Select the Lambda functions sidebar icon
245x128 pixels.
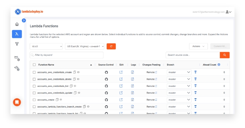pyautogui.click(x=17, y=34)
